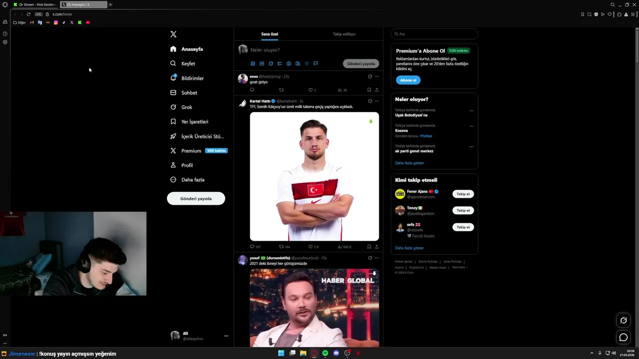The width and height of the screenshot is (639, 359).
Task: Click sidebar Gönderi yayınla button
Action: pyautogui.click(x=196, y=198)
